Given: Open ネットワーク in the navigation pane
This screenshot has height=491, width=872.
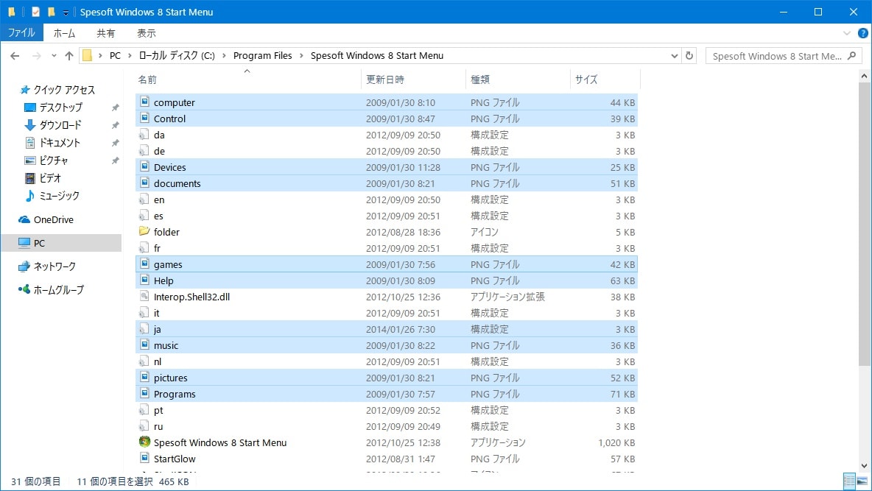Looking at the screenshot, I should click(x=46, y=266).
